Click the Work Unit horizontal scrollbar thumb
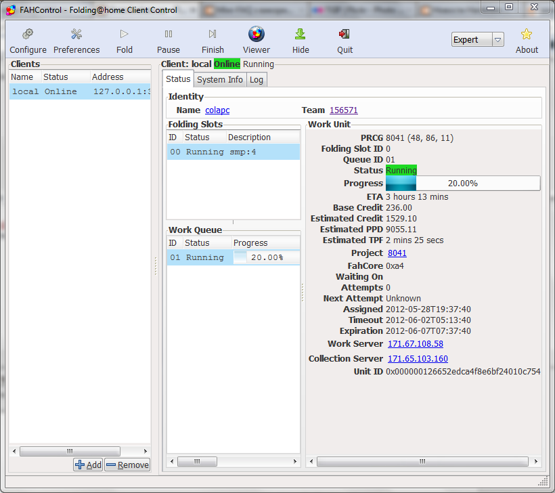The image size is (555, 493). (x=422, y=461)
